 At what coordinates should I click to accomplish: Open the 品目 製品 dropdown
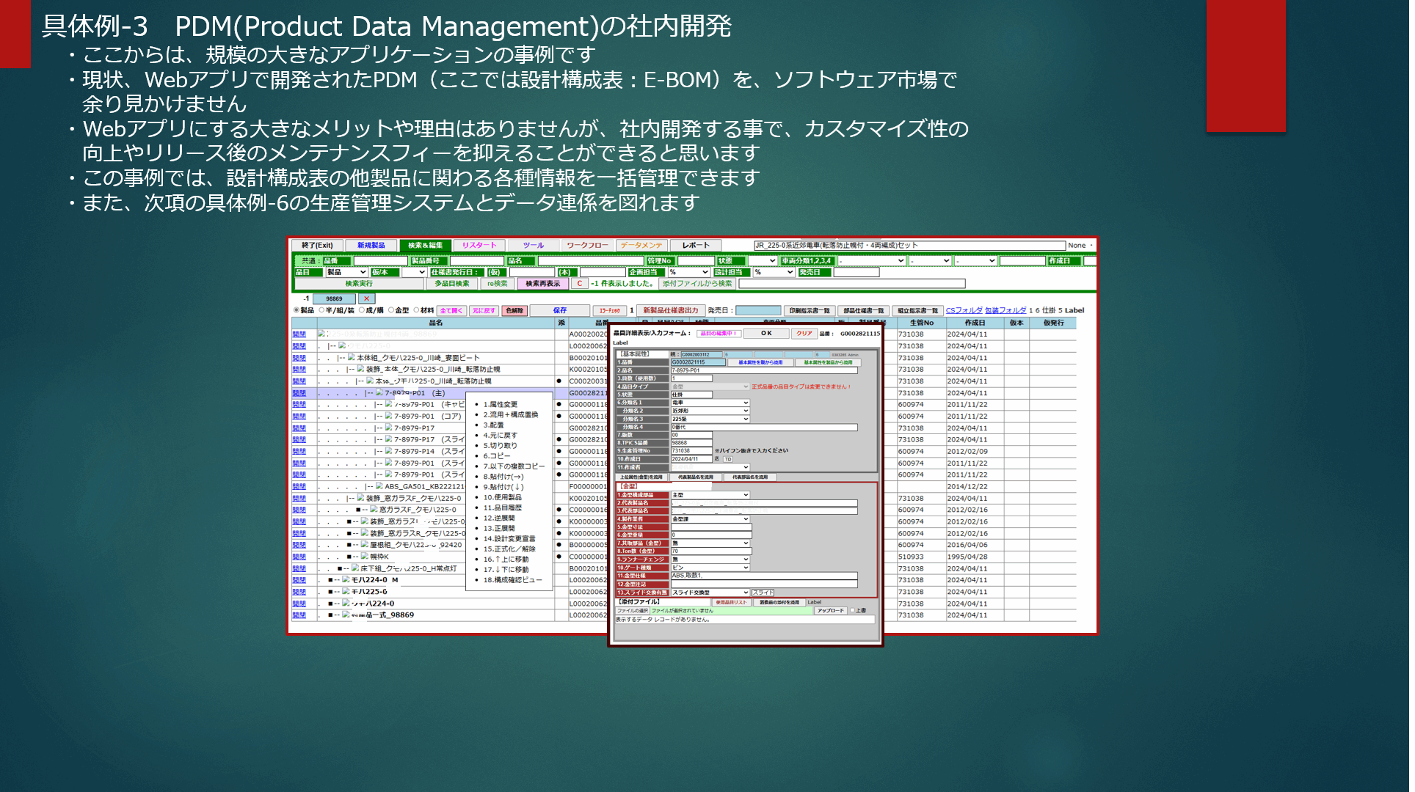pyautogui.click(x=346, y=272)
